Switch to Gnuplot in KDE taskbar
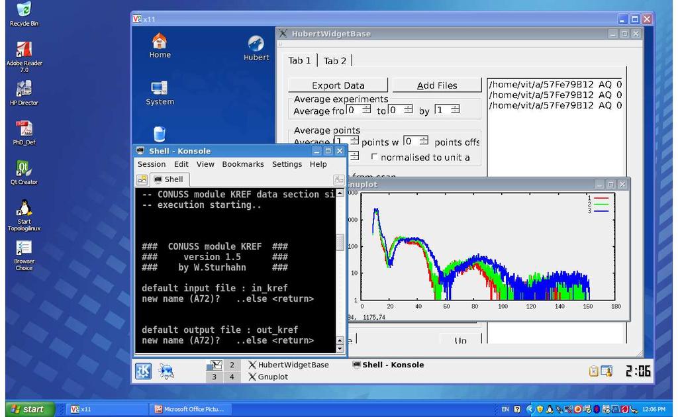The height and width of the screenshot is (417, 678). pos(268,377)
